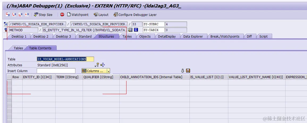307x123 pixels.
Task: Open the Columns dropdown arrow
Action: point(109,71)
